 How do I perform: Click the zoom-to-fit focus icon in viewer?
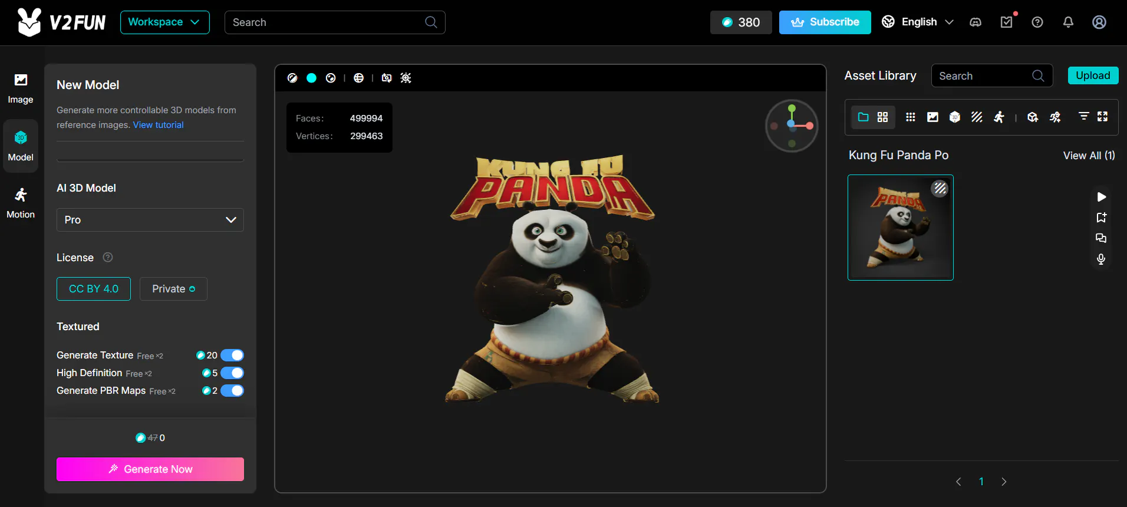click(x=406, y=78)
